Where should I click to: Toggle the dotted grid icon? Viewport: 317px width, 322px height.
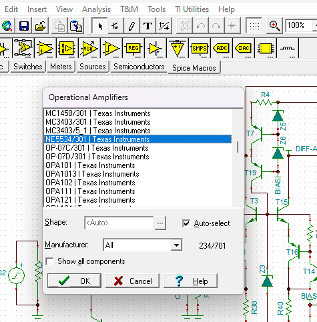point(254,26)
